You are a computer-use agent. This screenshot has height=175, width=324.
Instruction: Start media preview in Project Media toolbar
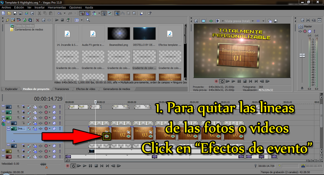[x=57, y=20]
